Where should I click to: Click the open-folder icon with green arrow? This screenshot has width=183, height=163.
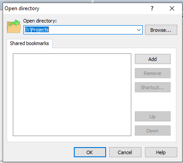pos(14,27)
